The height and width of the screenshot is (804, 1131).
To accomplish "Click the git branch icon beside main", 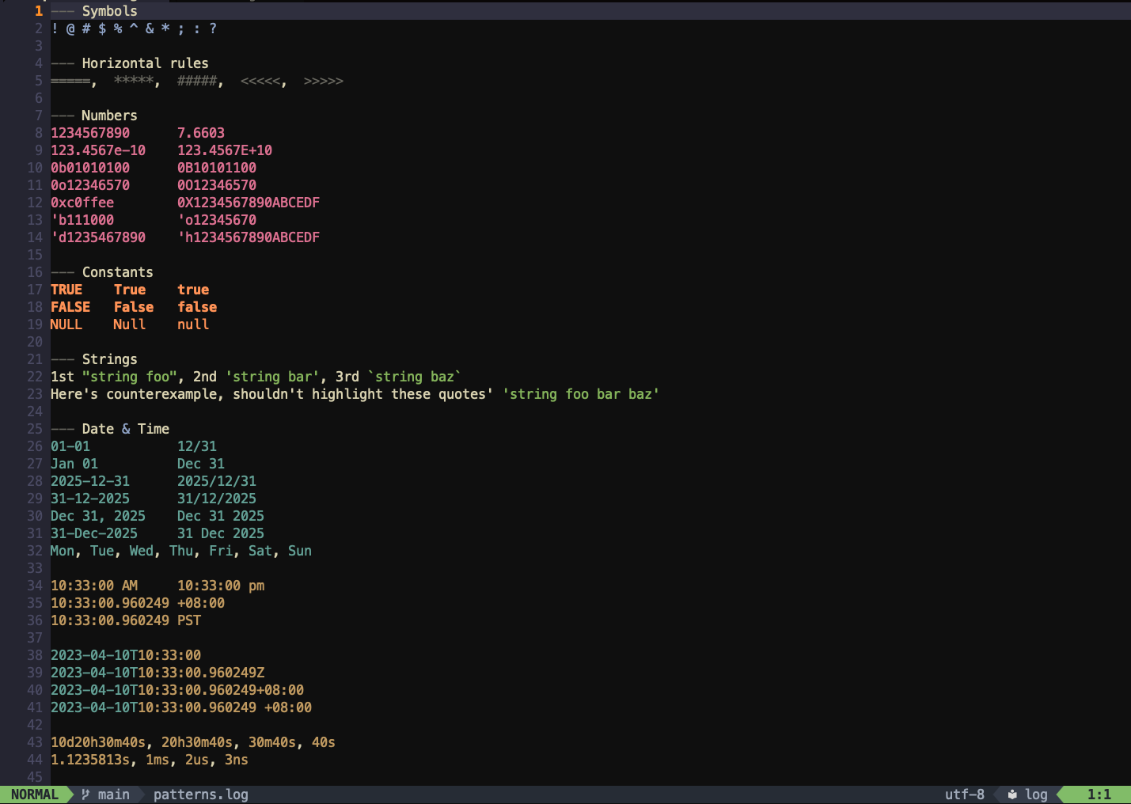I will 85,795.
